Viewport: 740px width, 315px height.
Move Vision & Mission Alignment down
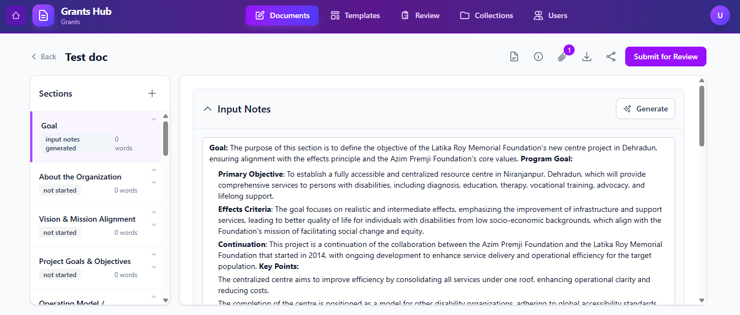pyautogui.click(x=154, y=224)
